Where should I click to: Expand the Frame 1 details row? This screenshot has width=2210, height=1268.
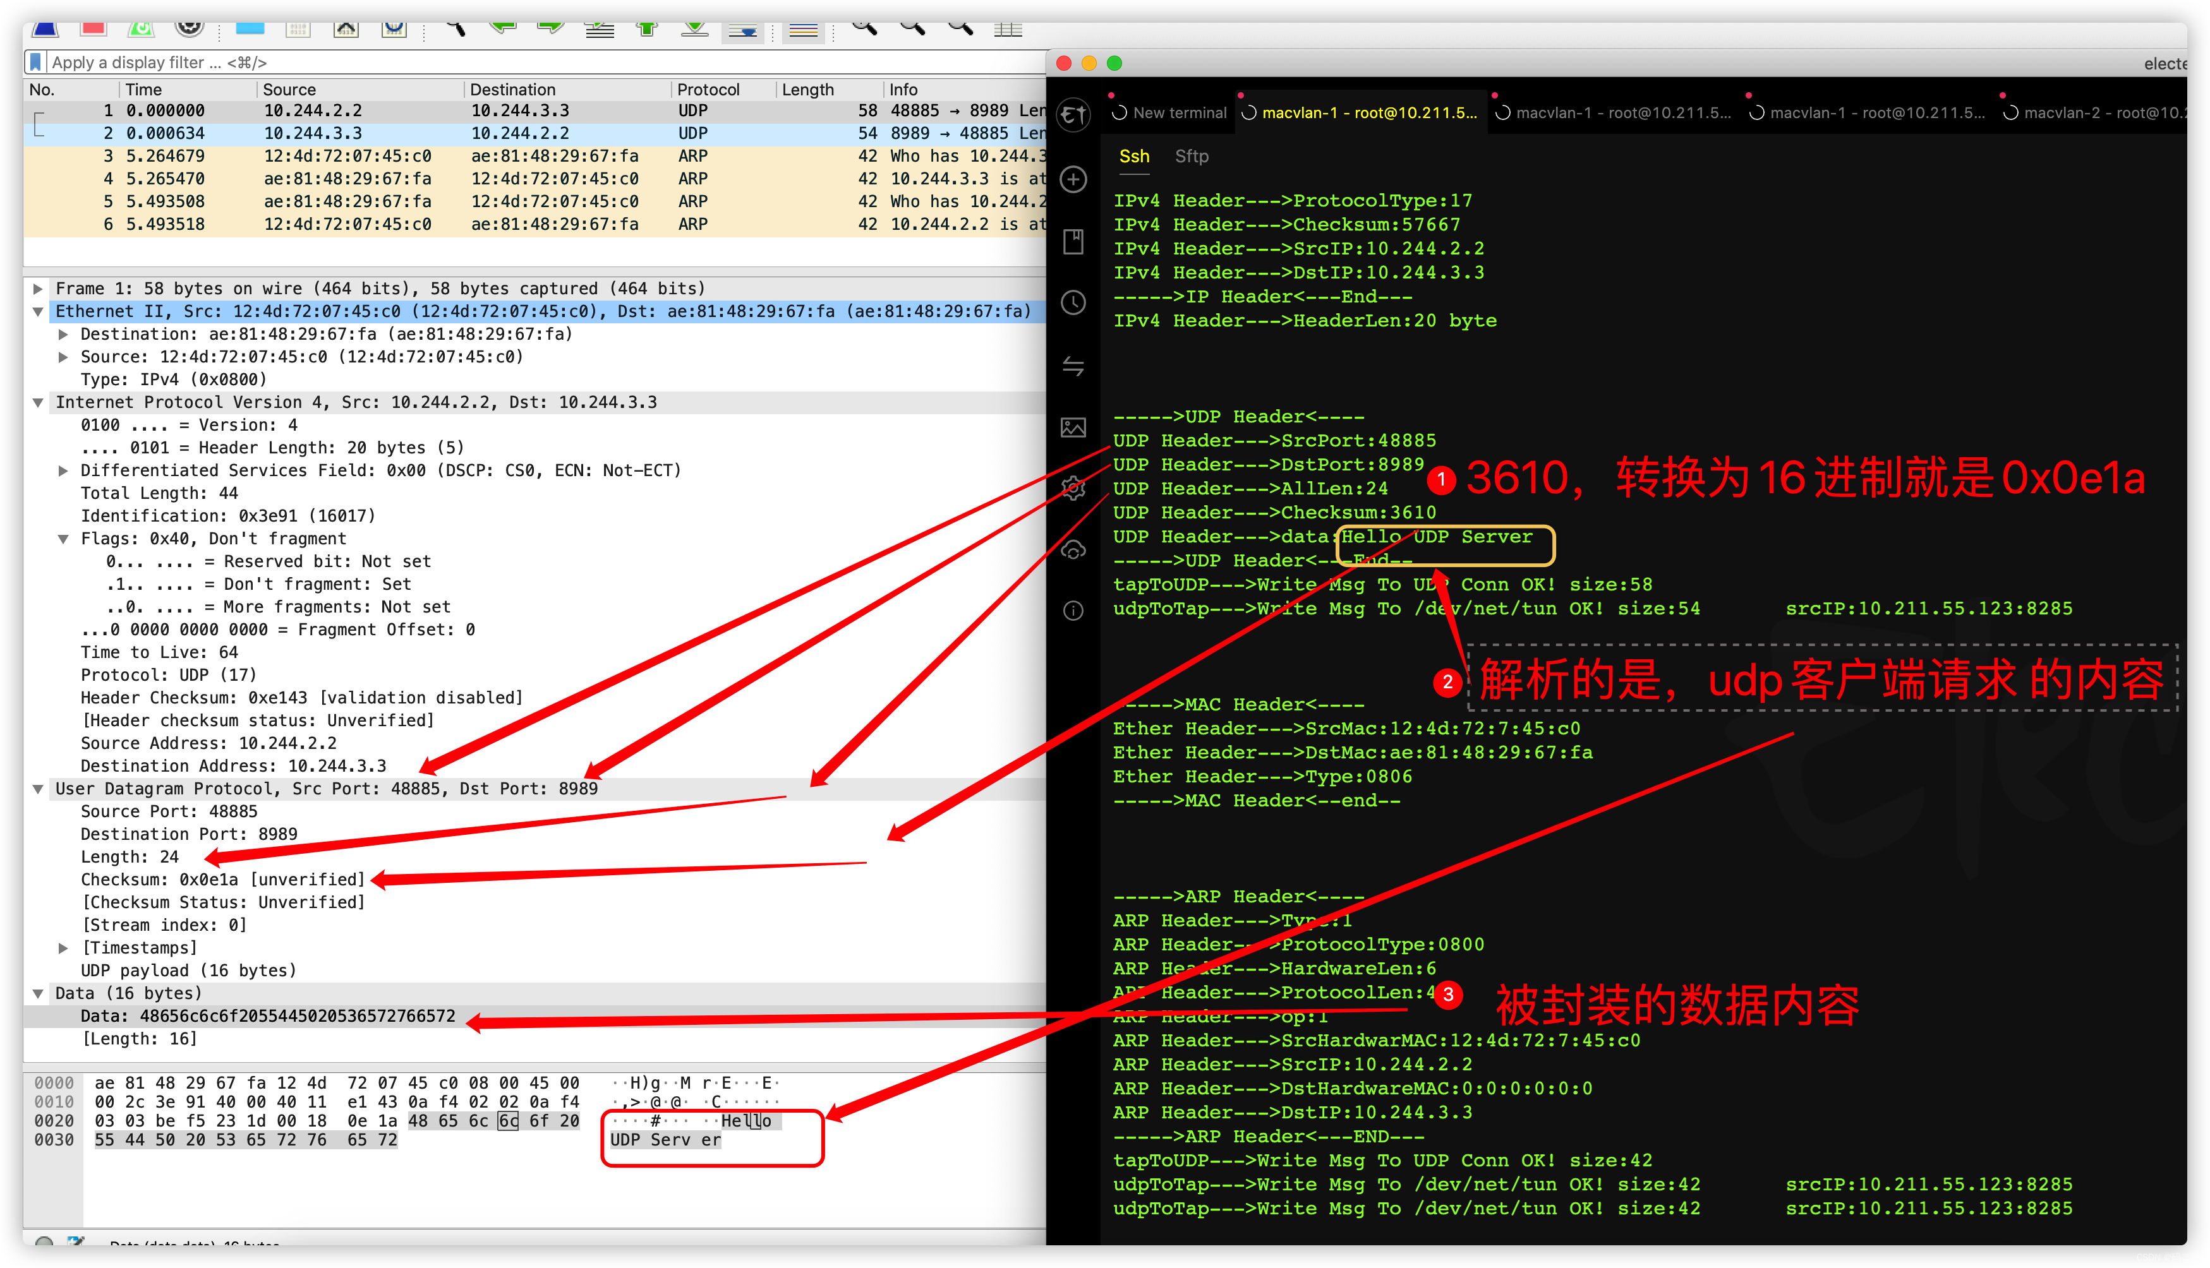pyautogui.click(x=39, y=288)
